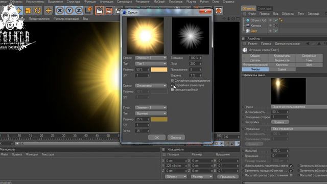Click the Move tool icon in toolbar
The width and height of the screenshot is (327, 184).
click(x=19, y=10)
